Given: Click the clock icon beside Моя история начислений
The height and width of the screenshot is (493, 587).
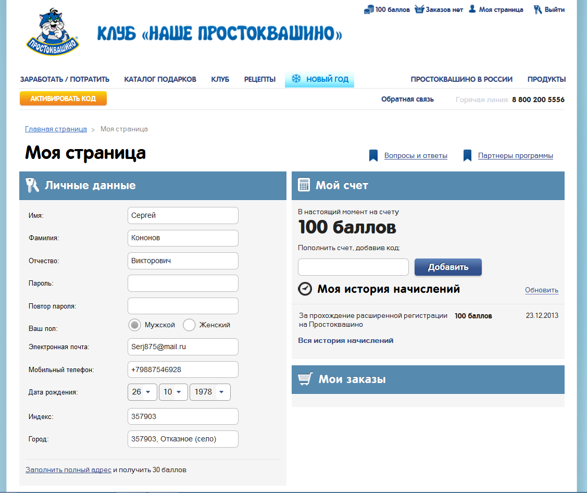Looking at the screenshot, I should click(305, 289).
